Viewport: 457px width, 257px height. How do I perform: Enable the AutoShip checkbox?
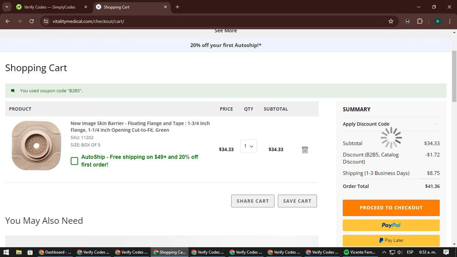tap(74, 161)
